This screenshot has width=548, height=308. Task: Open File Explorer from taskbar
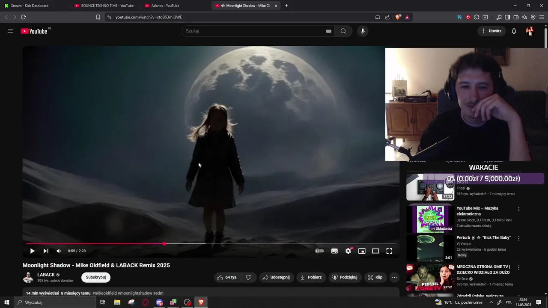117,302
